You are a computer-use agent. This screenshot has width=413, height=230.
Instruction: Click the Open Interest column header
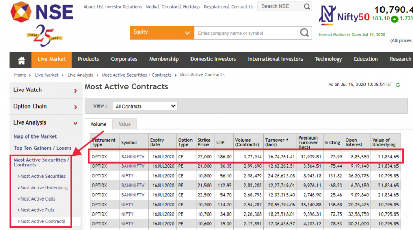pos(357,142)
